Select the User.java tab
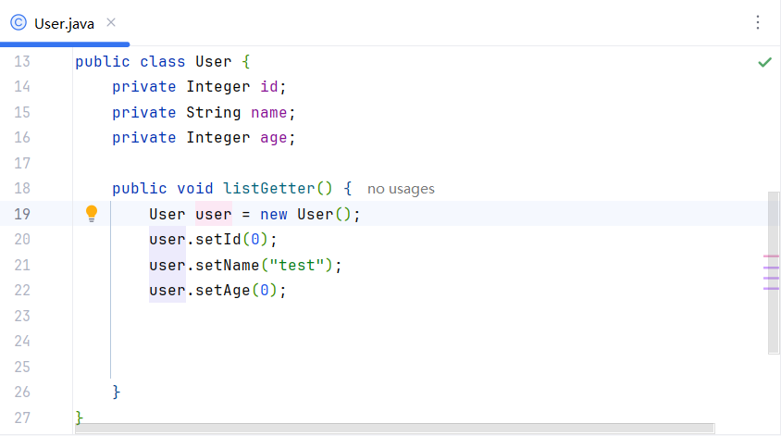This screenshot has height=436, width=781. pos(64,23)
